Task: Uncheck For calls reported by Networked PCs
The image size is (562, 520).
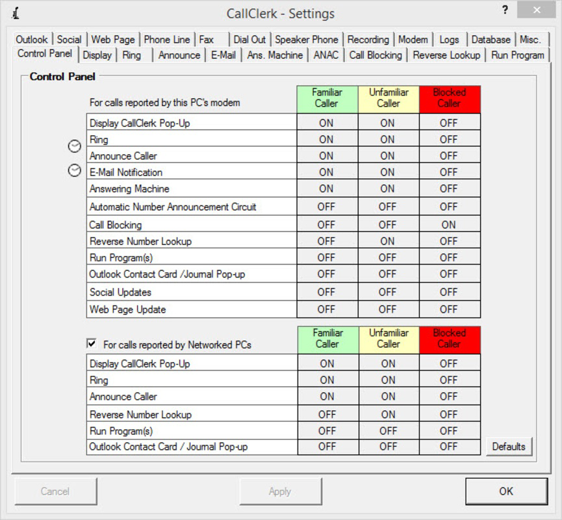Action: (x=92, y=344)
